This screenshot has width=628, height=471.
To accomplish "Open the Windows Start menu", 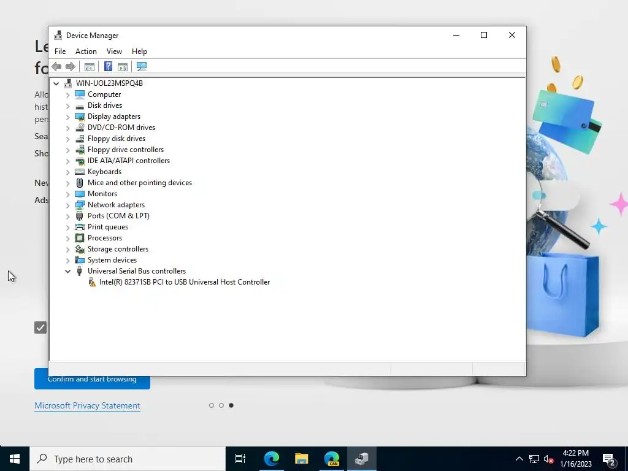I will coord(15,459).
